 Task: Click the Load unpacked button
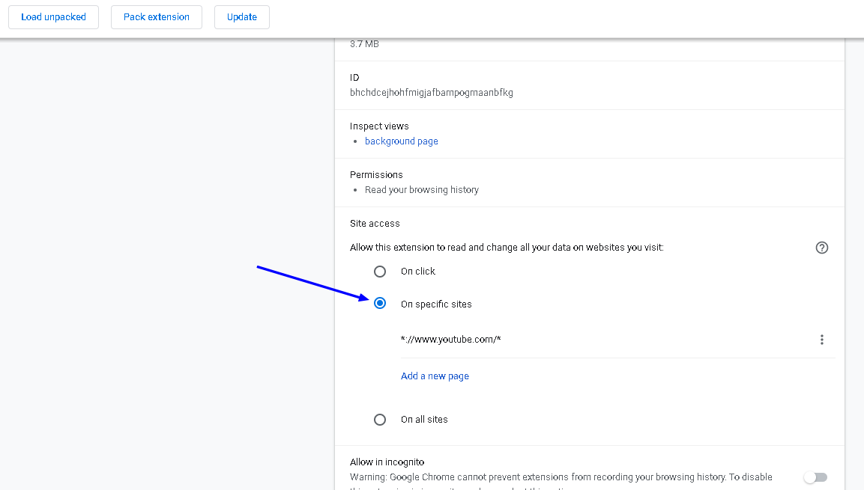tap(53, 17)
